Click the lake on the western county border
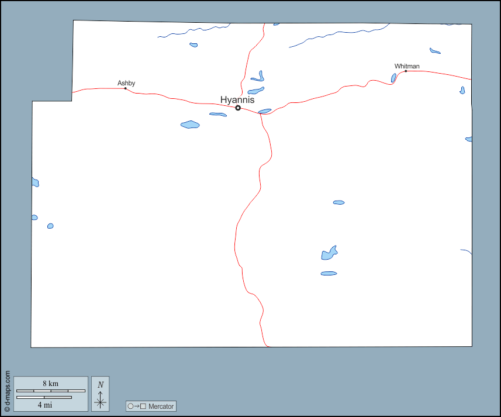 click(x=35, y=182)
